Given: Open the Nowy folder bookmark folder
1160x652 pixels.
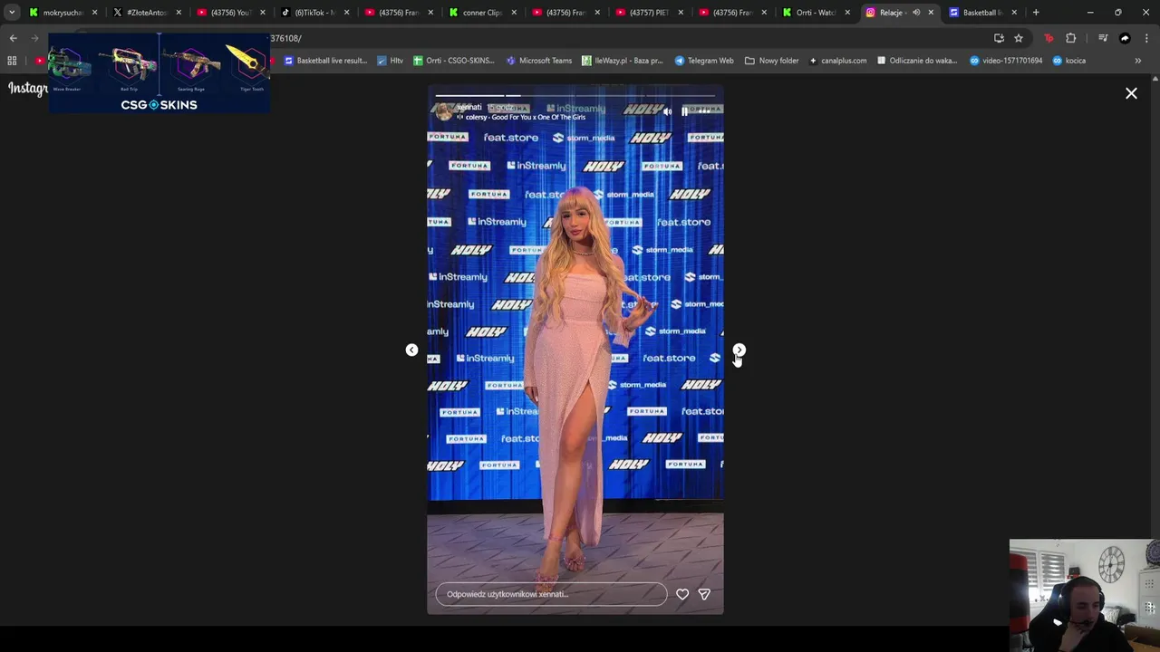Looking at the screenshot, I should click(771, 61).
